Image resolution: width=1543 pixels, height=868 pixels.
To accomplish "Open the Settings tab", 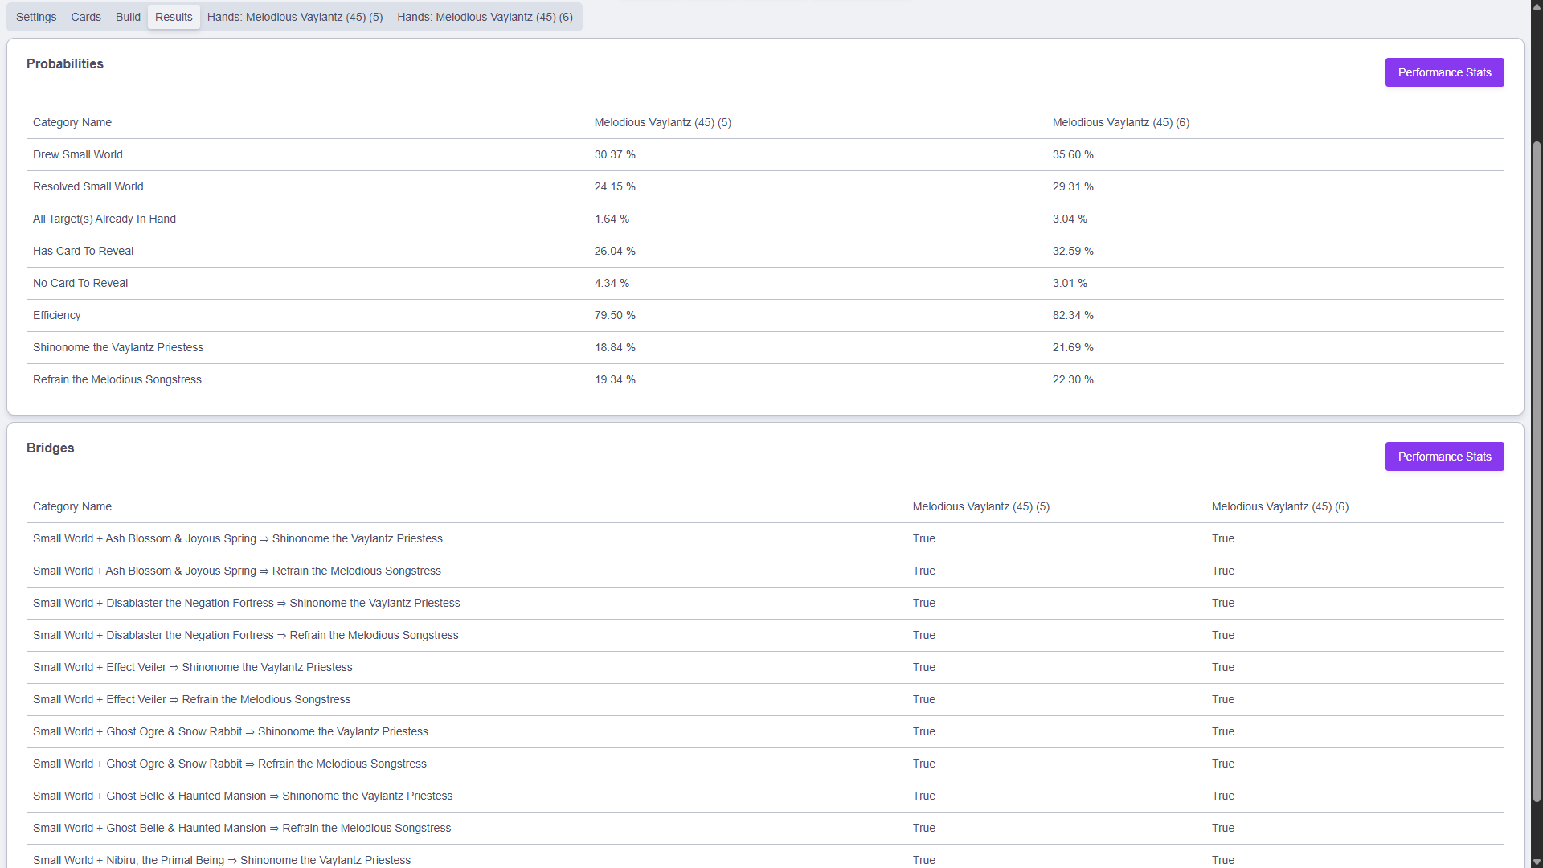I will pyautogui.click(x=36, y=17).
